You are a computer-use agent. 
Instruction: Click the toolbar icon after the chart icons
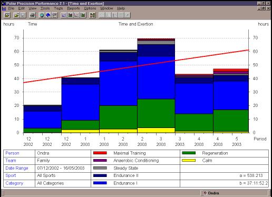click(x=92, y=15)
